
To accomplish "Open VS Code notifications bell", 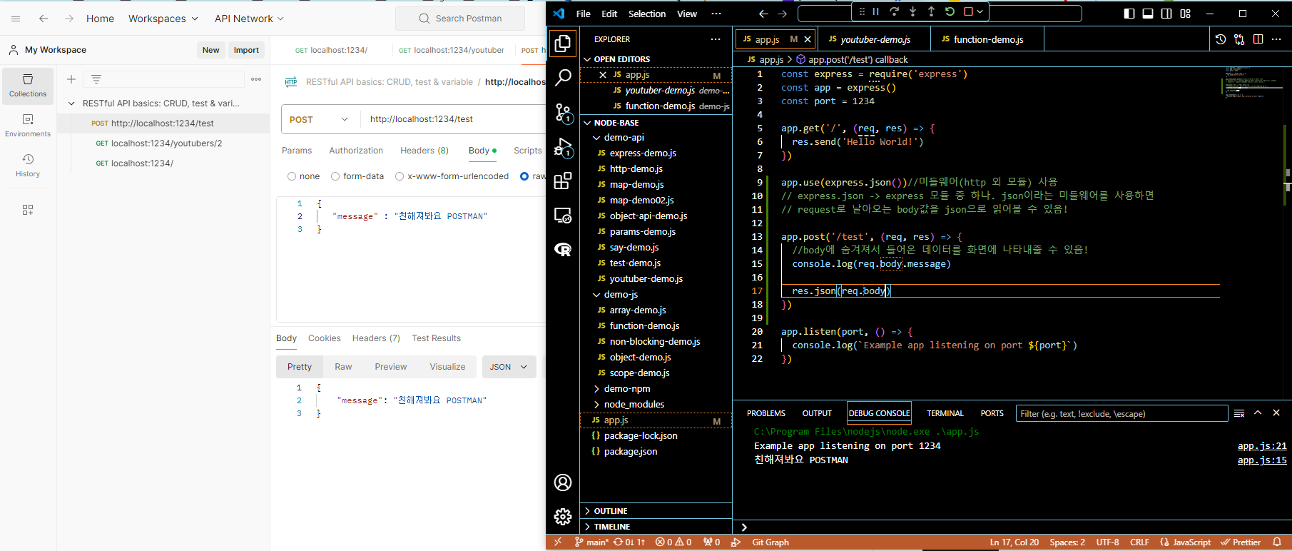I will tap(1277, 542).
